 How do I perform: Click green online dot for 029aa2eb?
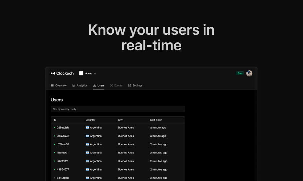[54, 127]
